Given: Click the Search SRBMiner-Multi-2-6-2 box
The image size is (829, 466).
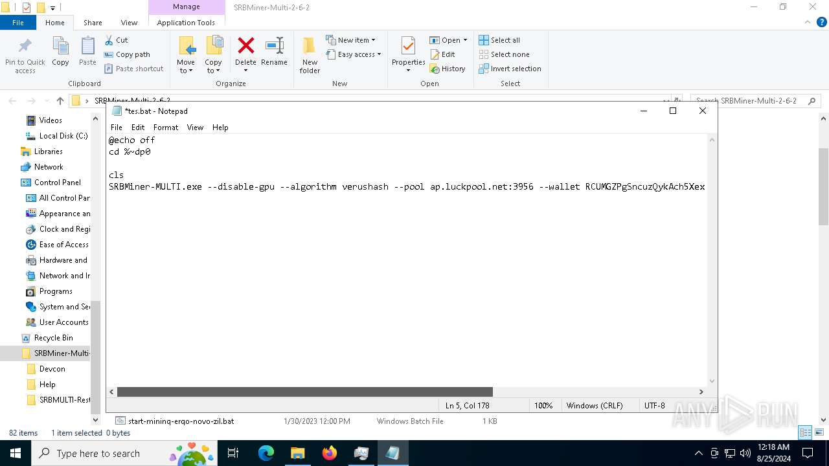Looking at the screenshot, I should (x=756, y=101).
